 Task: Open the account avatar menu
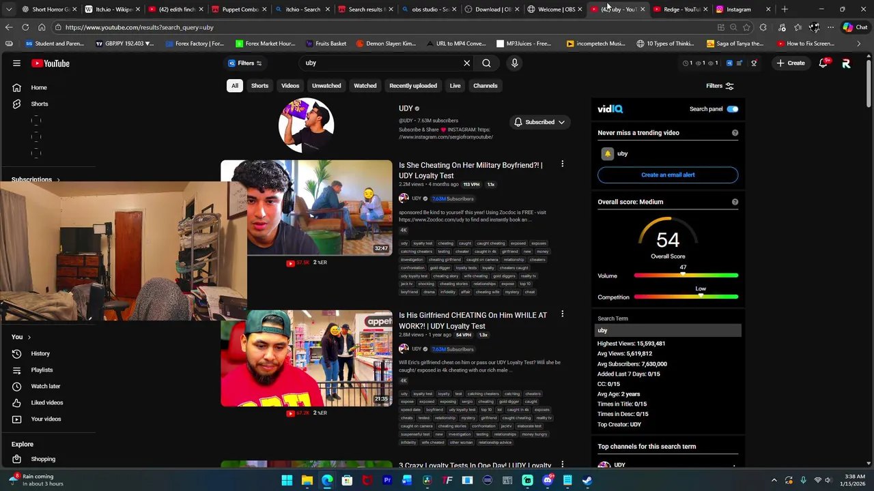pos(846,63)
